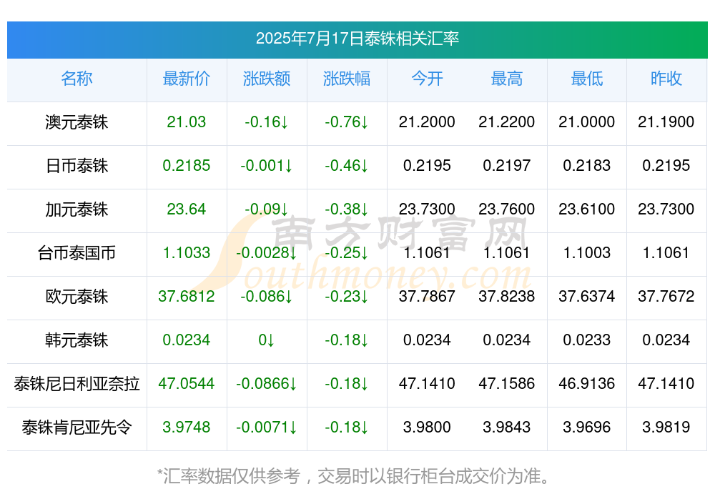Screen dimensions: 715x499
Task: Click the 涨跌额 column header
Action: click(x=266, y=79)
